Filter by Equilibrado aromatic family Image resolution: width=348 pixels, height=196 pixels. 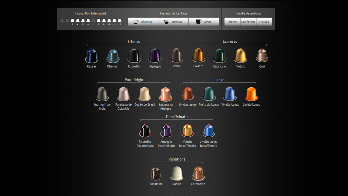click(248, 22)
